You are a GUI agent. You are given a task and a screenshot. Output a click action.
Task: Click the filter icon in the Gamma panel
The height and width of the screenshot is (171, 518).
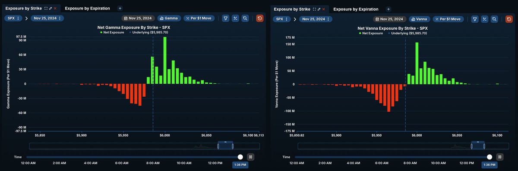pos(226,18)
